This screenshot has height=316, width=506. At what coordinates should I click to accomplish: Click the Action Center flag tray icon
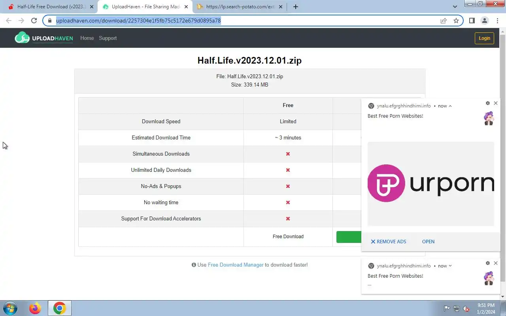point(447,308)
